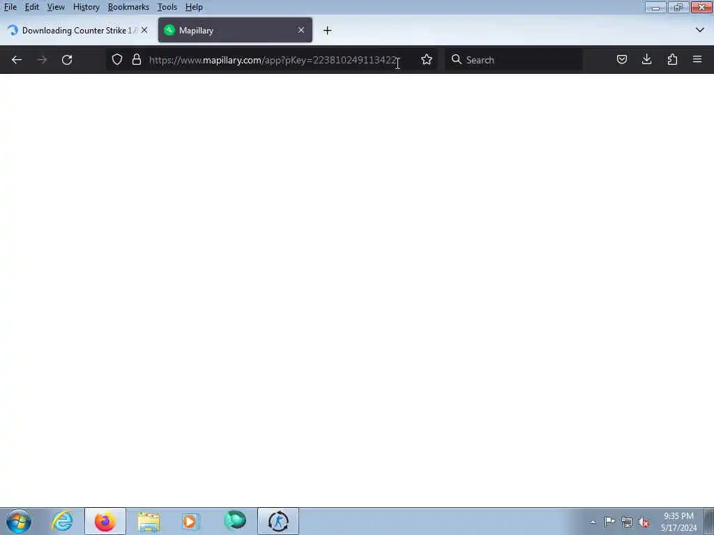Select the Mapillary tab
Screen dimensions: 714x535
point(235,31)
